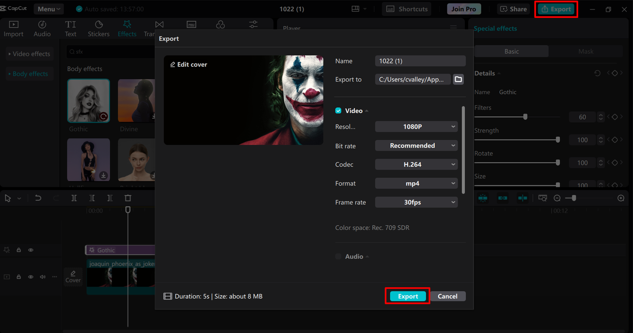Click the reset icon beside Details
633x333 pixels.
point(597,73)
